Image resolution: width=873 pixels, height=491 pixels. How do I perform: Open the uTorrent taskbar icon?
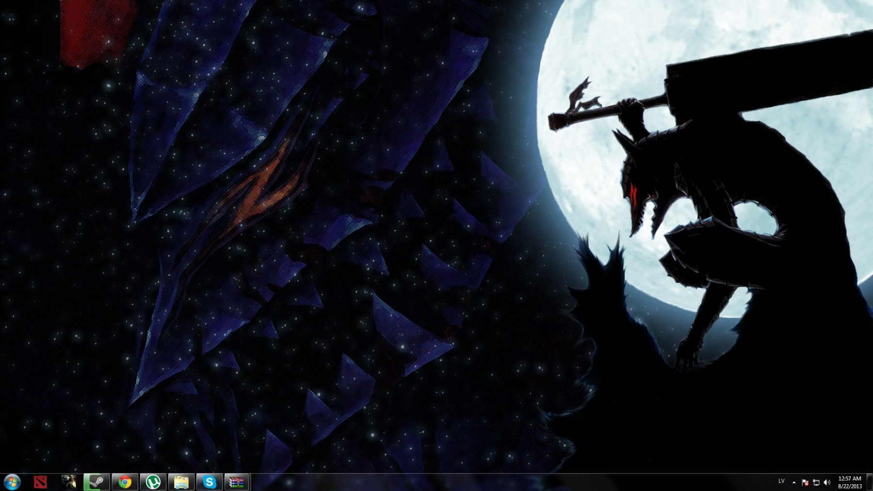click(153, 482)
